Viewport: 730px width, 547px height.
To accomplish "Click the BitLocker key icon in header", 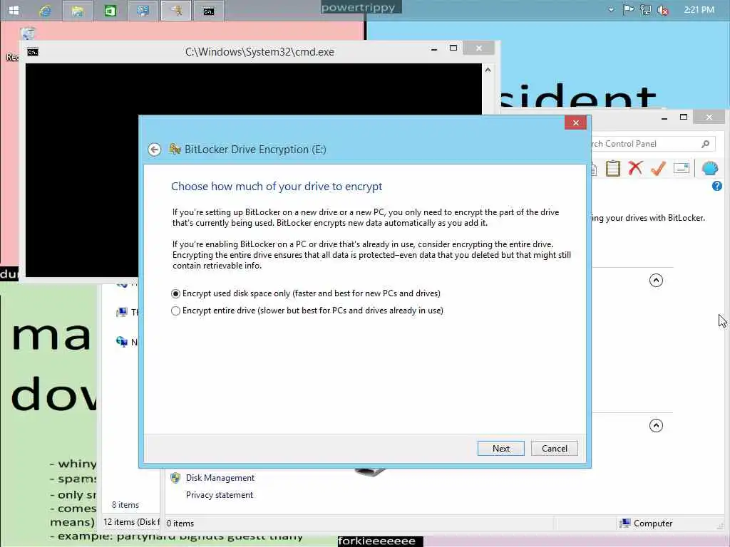I will (x=175, y=149).
